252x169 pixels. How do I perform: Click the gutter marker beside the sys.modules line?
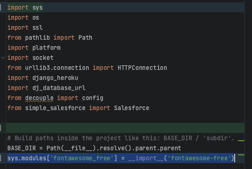[0, 158]
